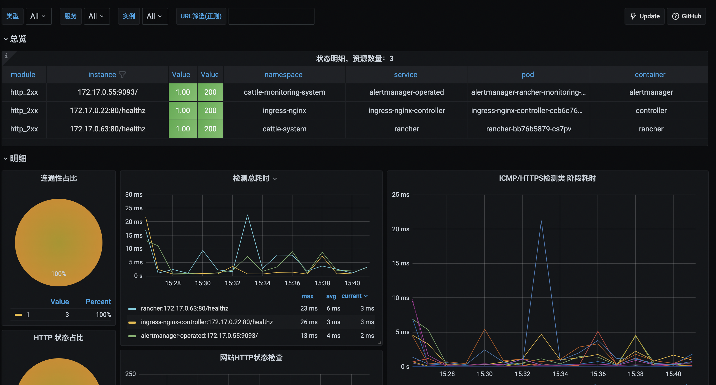
Task: Open the GitHub link
Action: [x=686, y=16]
